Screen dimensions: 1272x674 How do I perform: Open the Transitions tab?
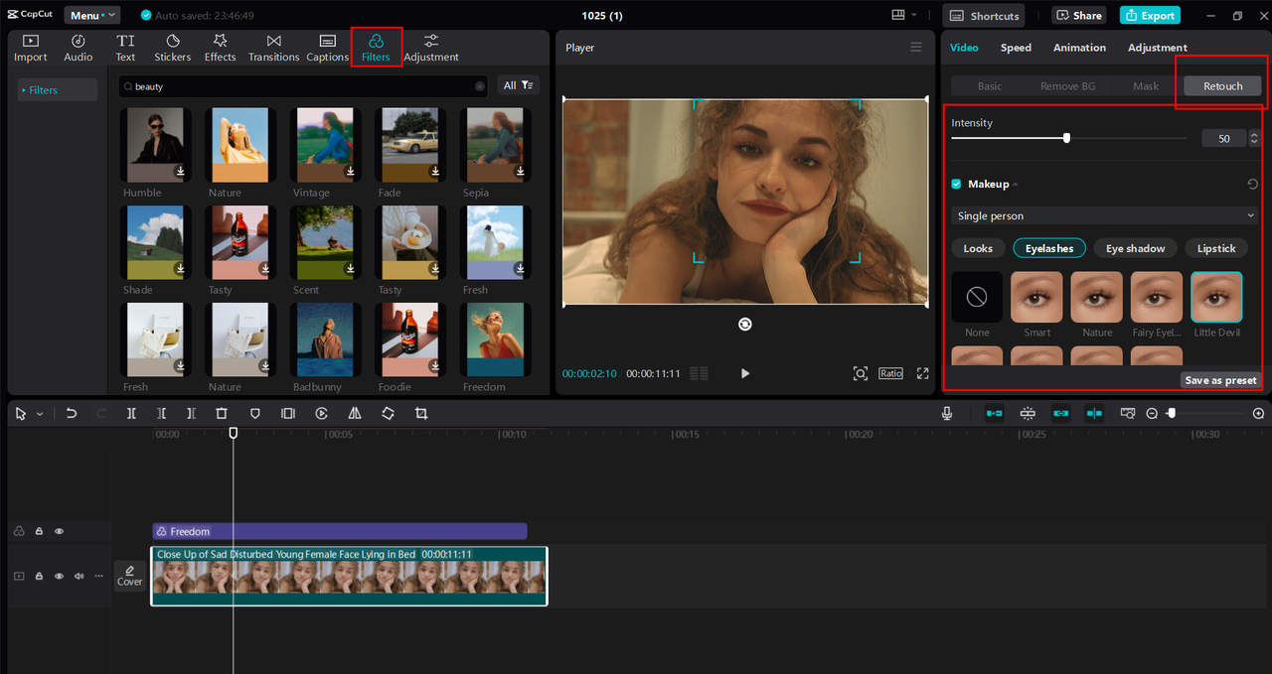tap(273, 48)
